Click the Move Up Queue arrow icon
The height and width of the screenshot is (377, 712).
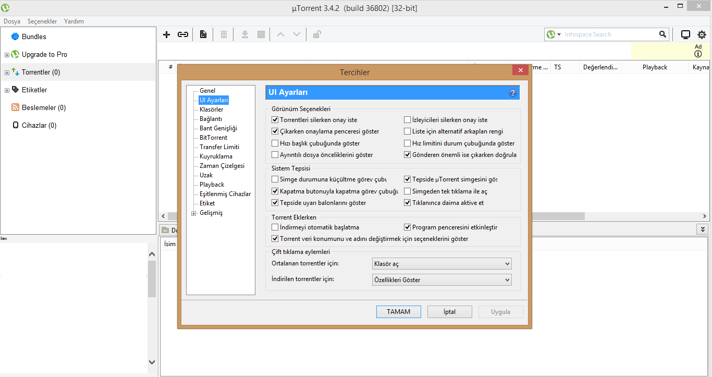click(281, 34)
